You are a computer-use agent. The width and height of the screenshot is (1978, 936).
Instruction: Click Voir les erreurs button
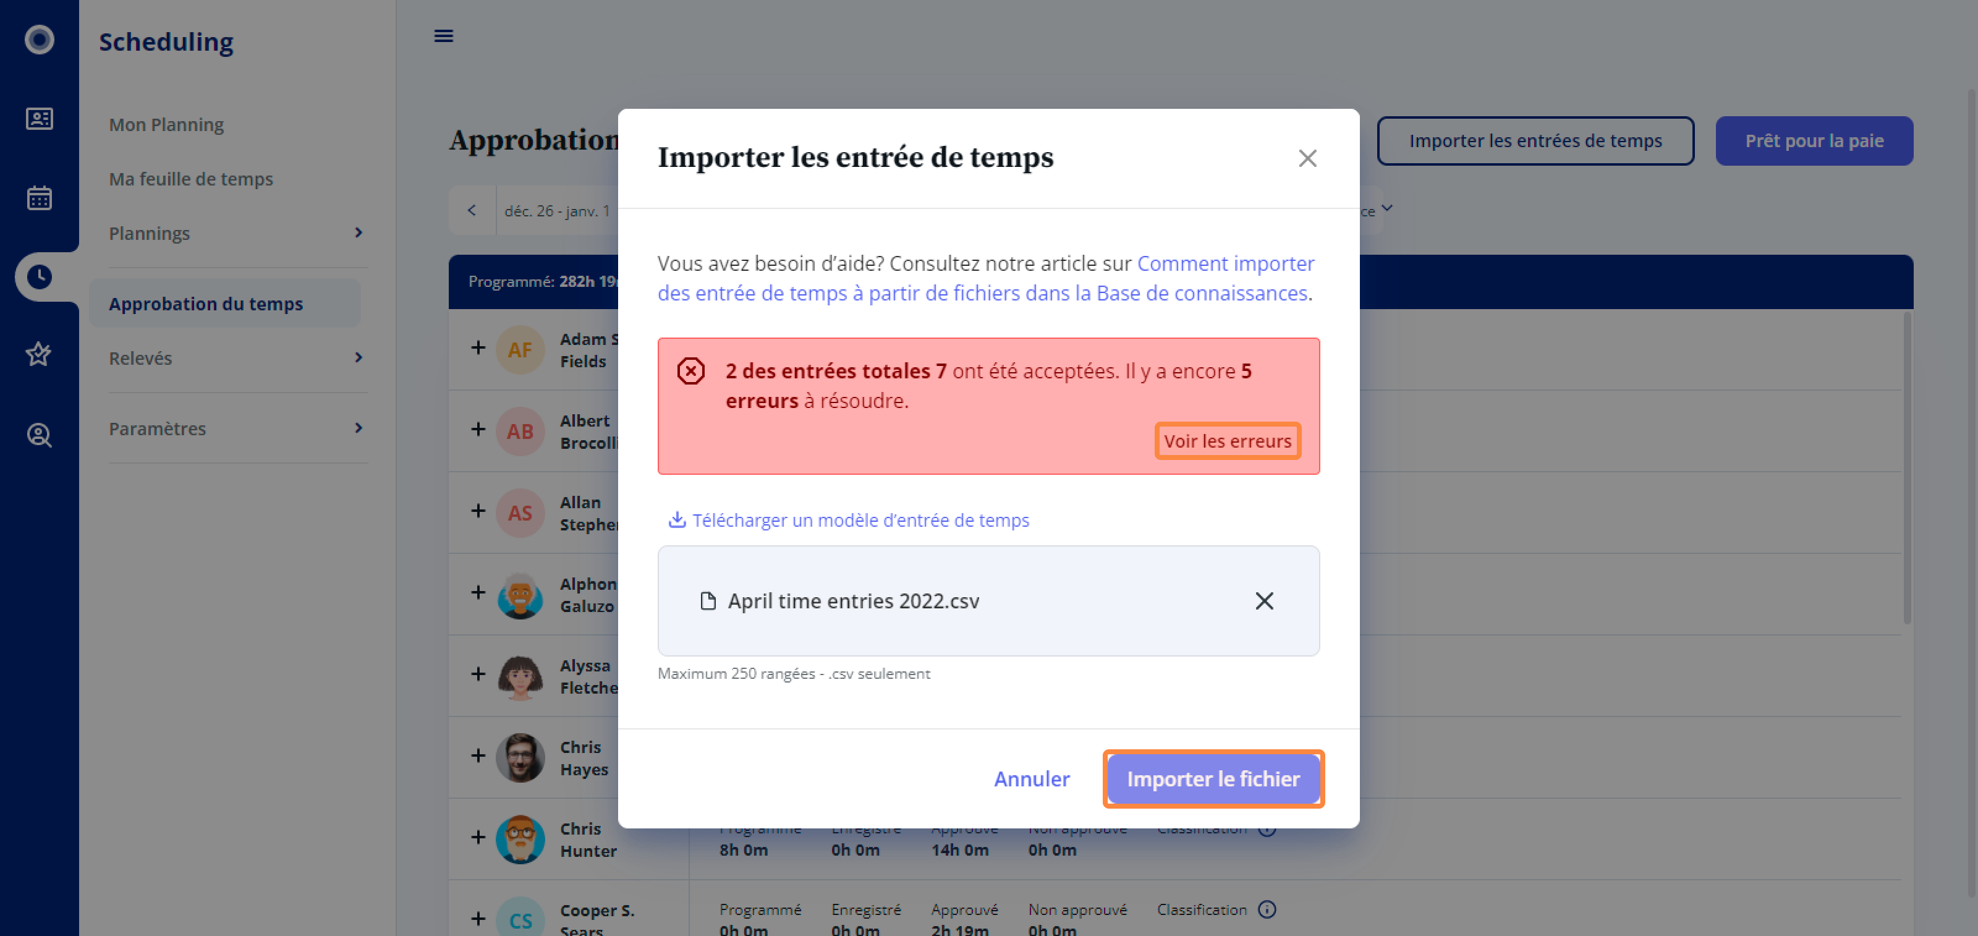point(1227,441)
